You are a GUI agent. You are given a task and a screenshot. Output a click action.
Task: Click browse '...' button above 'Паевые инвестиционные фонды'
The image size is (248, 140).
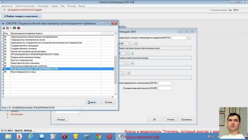point(128,54)
